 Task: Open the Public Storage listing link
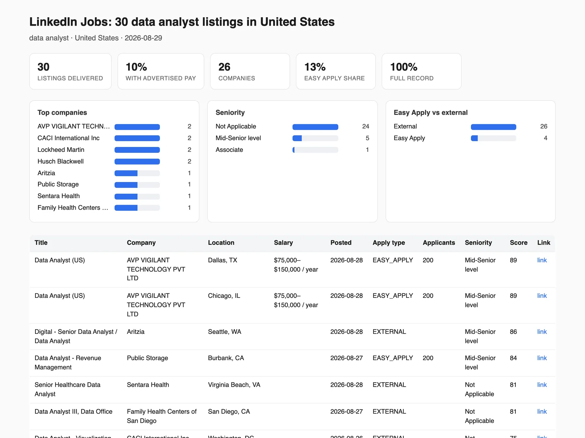[x=542, y=358]
